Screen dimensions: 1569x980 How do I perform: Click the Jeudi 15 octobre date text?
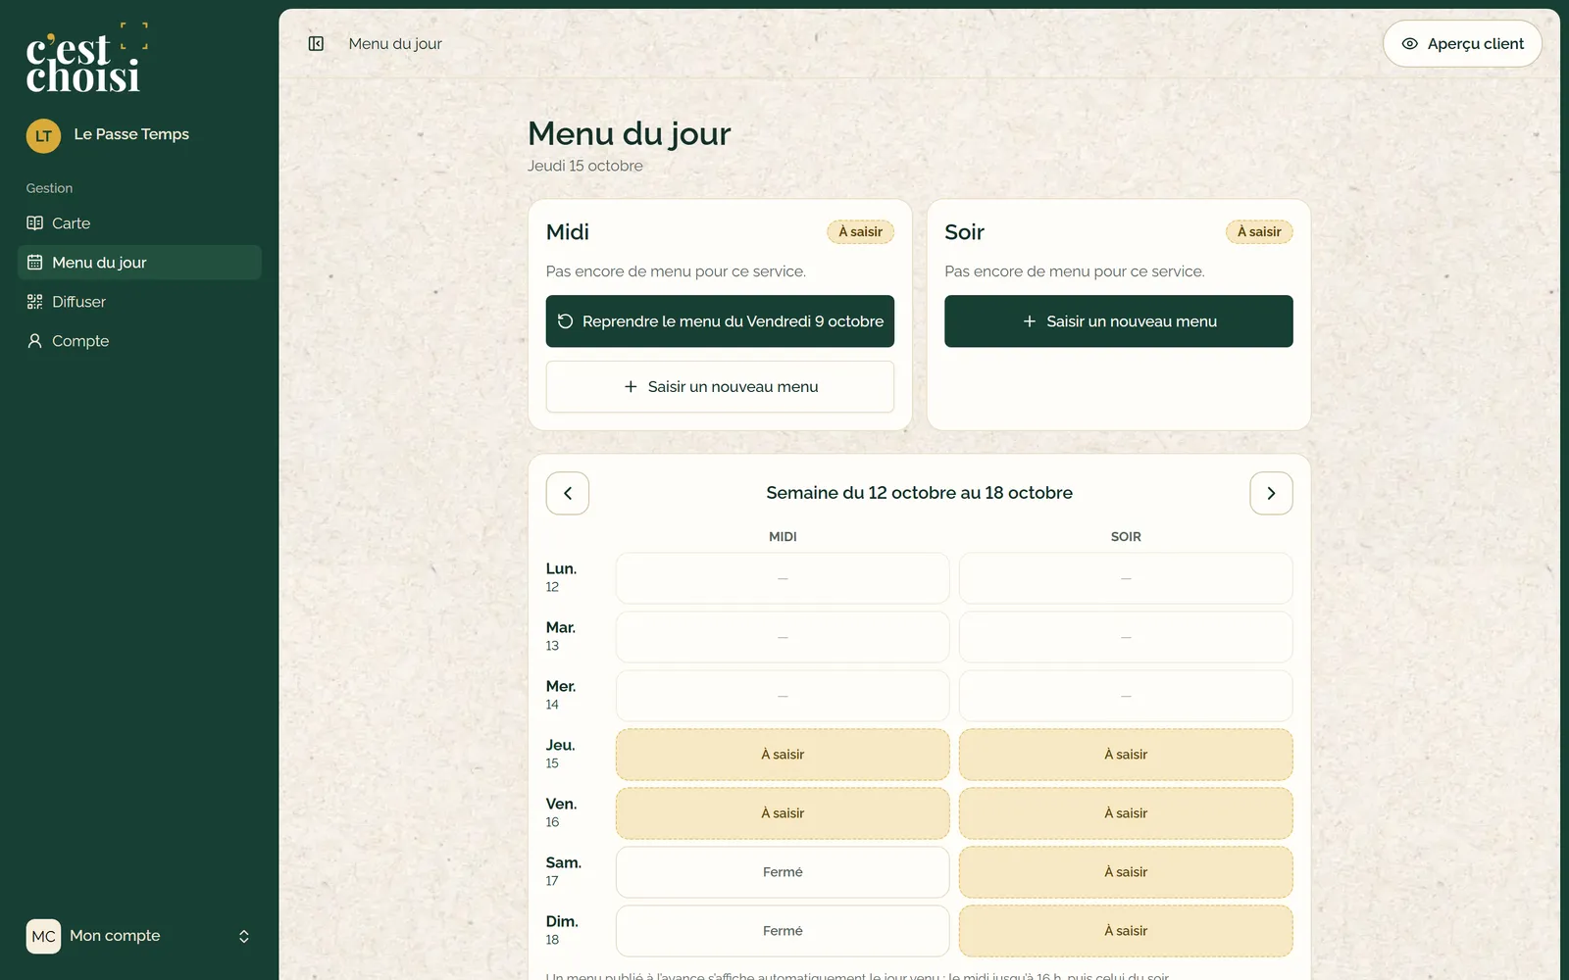click(585, 166)
